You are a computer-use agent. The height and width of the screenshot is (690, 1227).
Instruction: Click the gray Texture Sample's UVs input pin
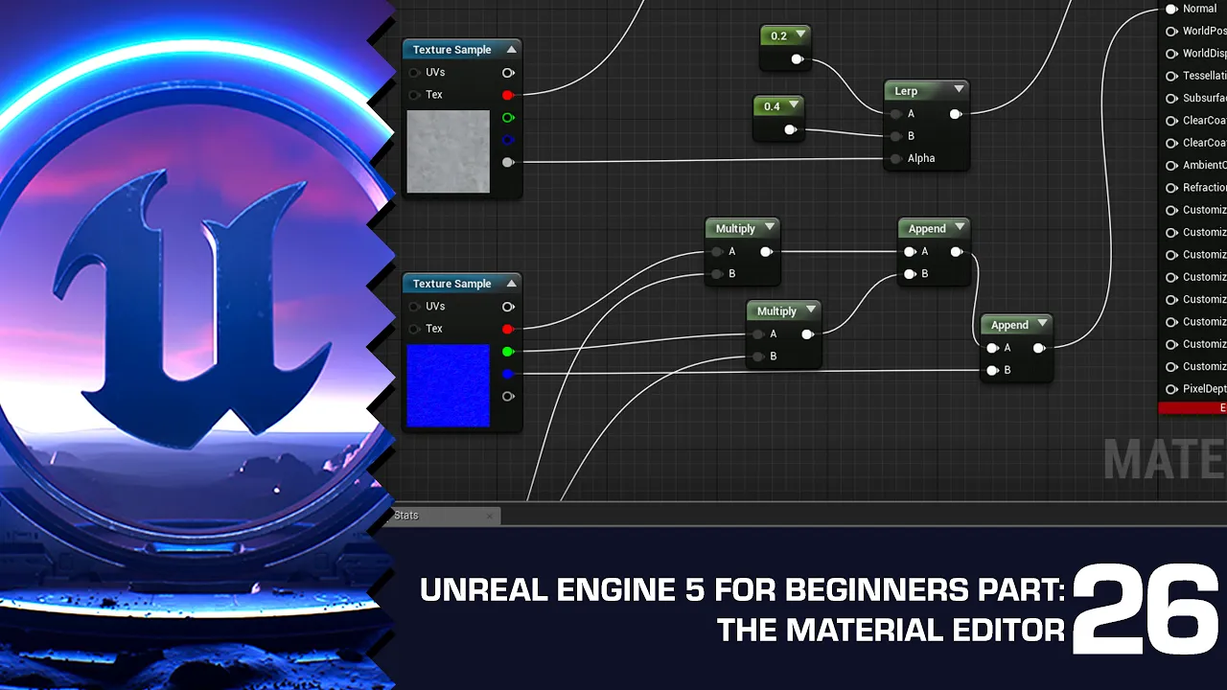pos(414,73)
